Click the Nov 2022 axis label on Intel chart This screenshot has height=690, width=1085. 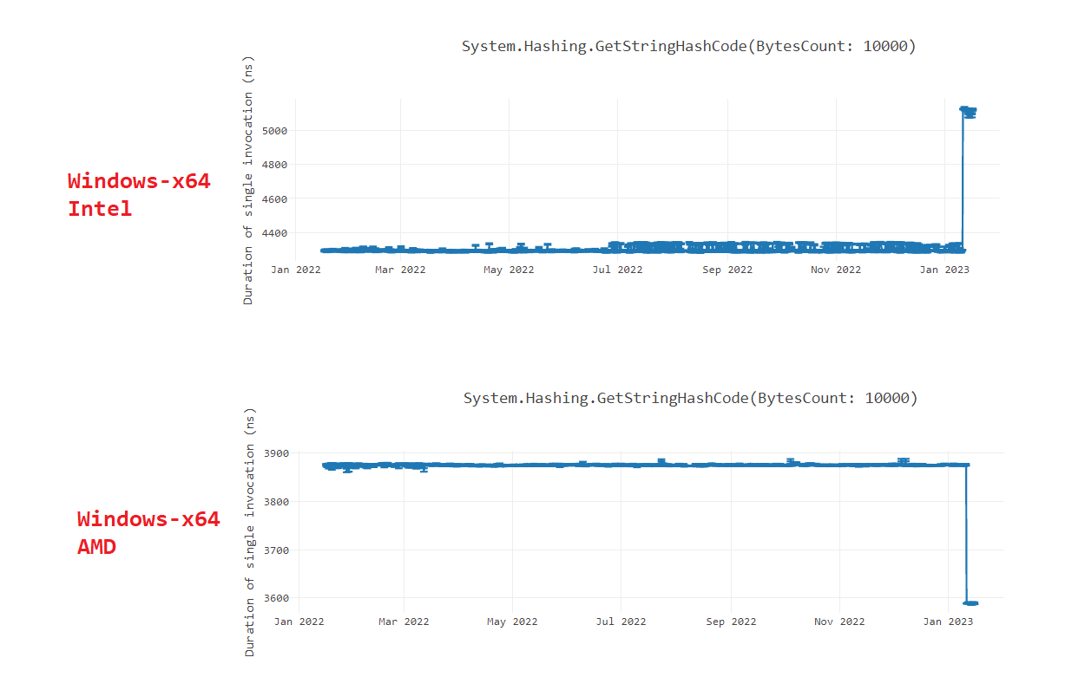[x=835, y=270]
